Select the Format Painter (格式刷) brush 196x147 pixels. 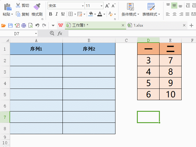(x=37, y=10)
